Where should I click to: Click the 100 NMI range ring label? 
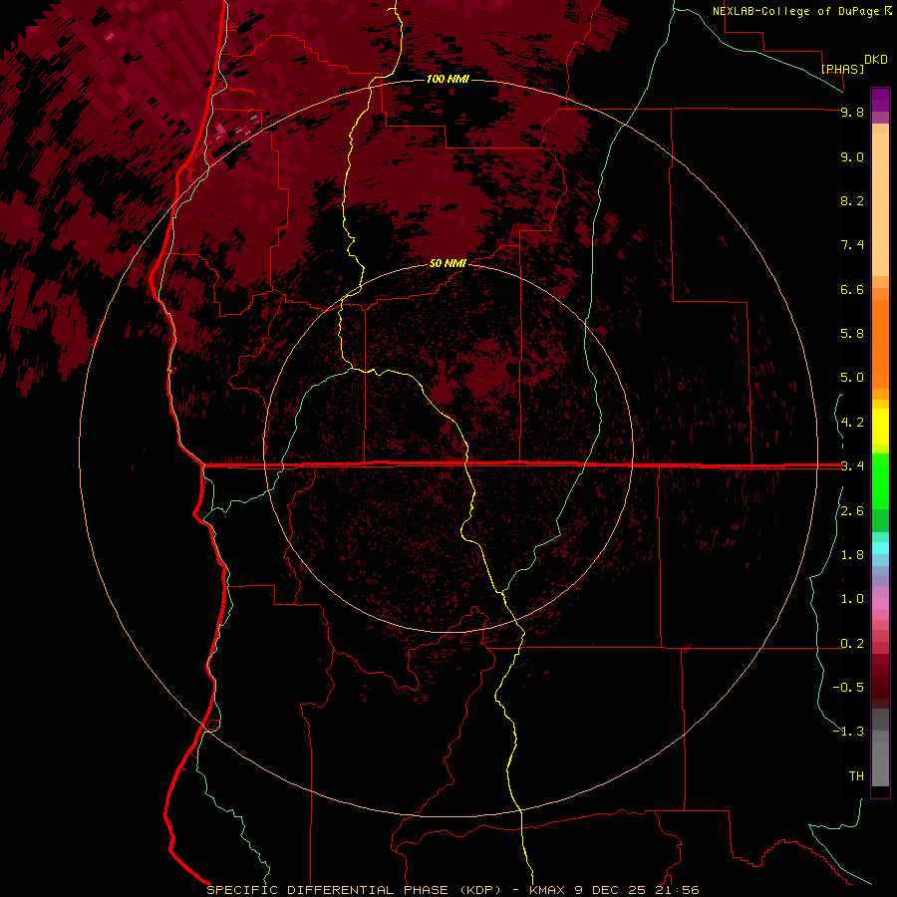pyautogui.click(x=448, y=79)
